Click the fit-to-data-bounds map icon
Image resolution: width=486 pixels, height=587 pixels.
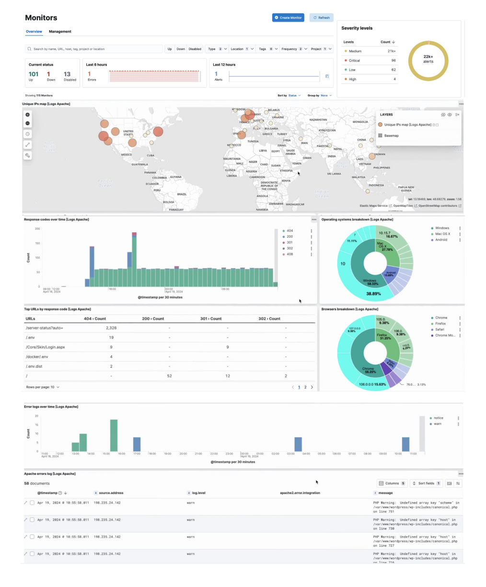tap(27, 134)
